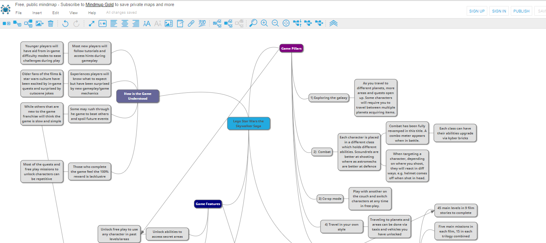
Task: Increase font size with AA icon
Action: tap(147, 23)
